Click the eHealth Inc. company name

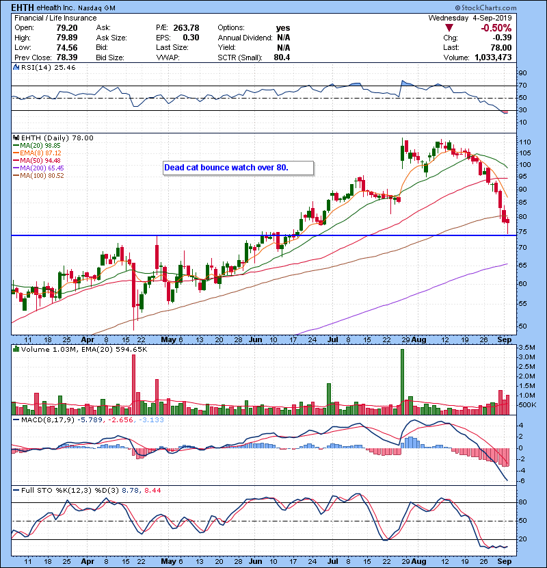point(55,8)
